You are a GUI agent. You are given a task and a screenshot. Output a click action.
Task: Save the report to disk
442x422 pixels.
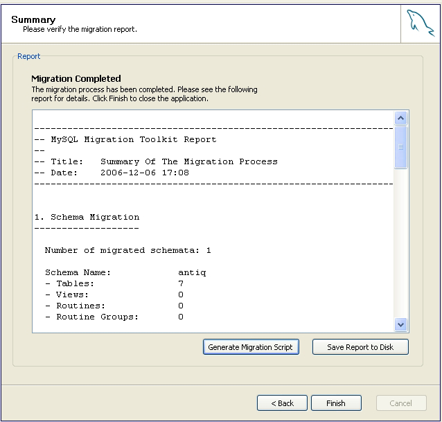(x=360, y=347)
